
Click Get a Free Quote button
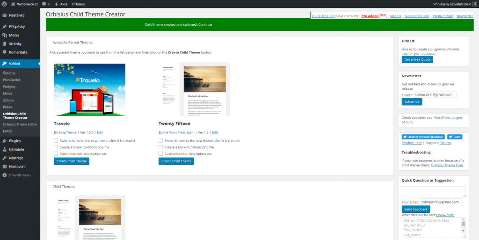tap(417, 59)
